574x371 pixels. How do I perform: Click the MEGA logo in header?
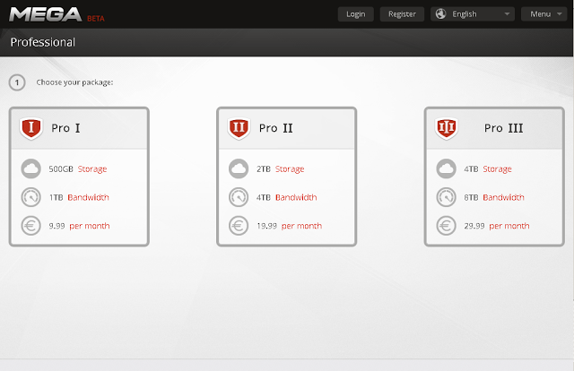(x=46, y=14)
